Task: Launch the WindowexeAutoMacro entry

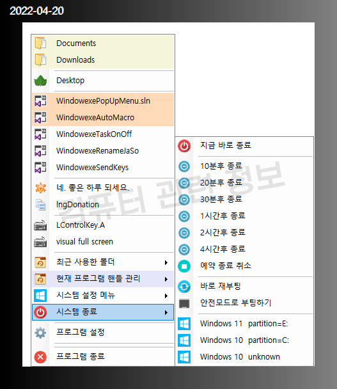Action: point(103,118)
